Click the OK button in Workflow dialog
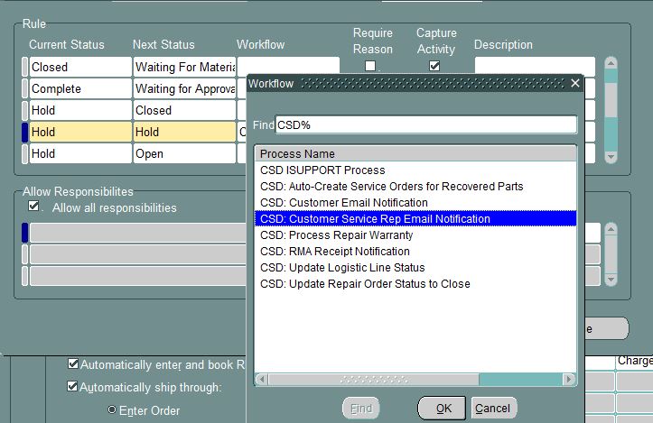 click(x=442, y=409)
